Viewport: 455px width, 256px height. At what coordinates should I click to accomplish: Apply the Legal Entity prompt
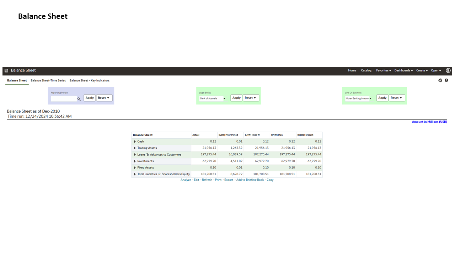236,98
